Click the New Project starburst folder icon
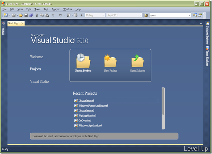 pyautogui.click(x=110, y=61)
